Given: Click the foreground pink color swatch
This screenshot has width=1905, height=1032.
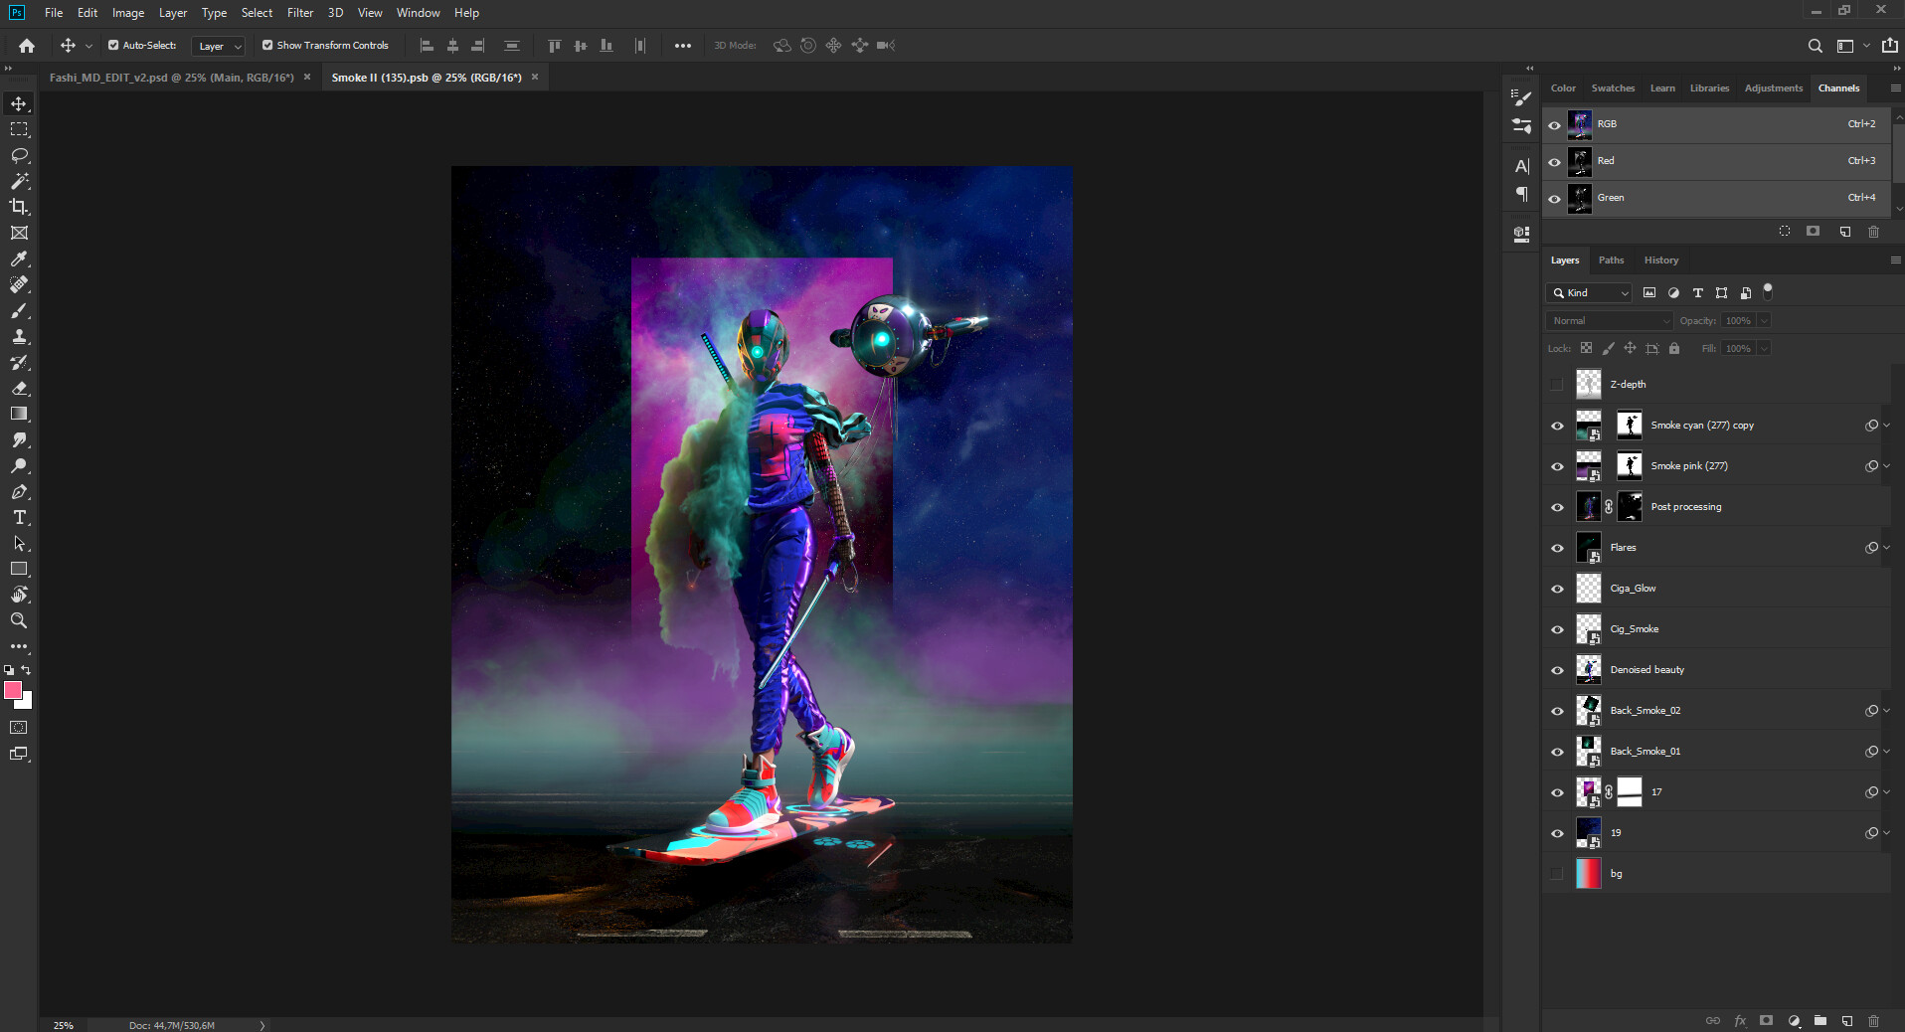Looking at the screenshot, I should coord(12,689).
